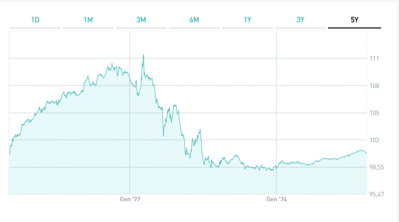Screen dimensions: 399x222
Task: Click the 111 price axis label
Action: (374, 58)
